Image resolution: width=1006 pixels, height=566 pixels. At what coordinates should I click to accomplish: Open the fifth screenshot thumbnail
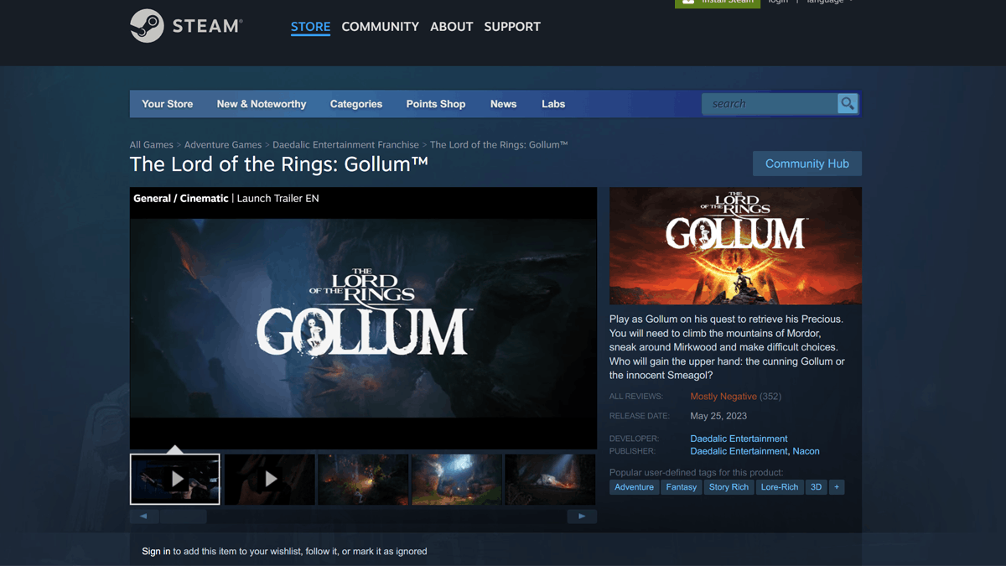click(550, 479)
